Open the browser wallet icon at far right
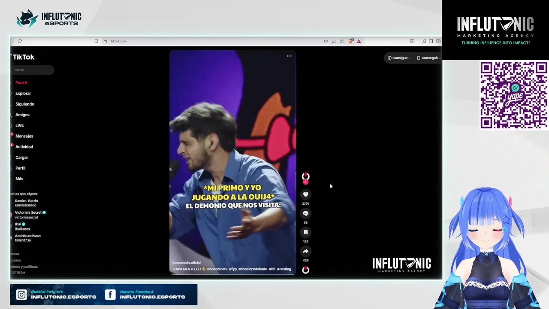This screenshot has height=309, width=549. [438, 41]
